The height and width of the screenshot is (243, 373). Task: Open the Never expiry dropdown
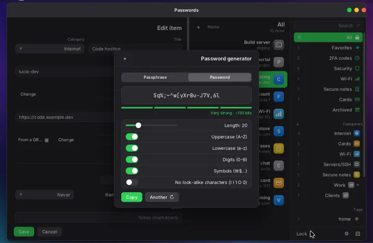tap(45, 195)
